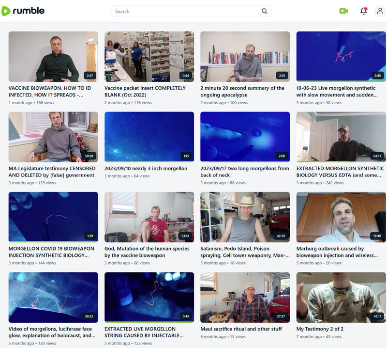This screenshot has height=348, width=387.
Task: Click '2 months ago • 116 views' text
Action: point(128,103)
